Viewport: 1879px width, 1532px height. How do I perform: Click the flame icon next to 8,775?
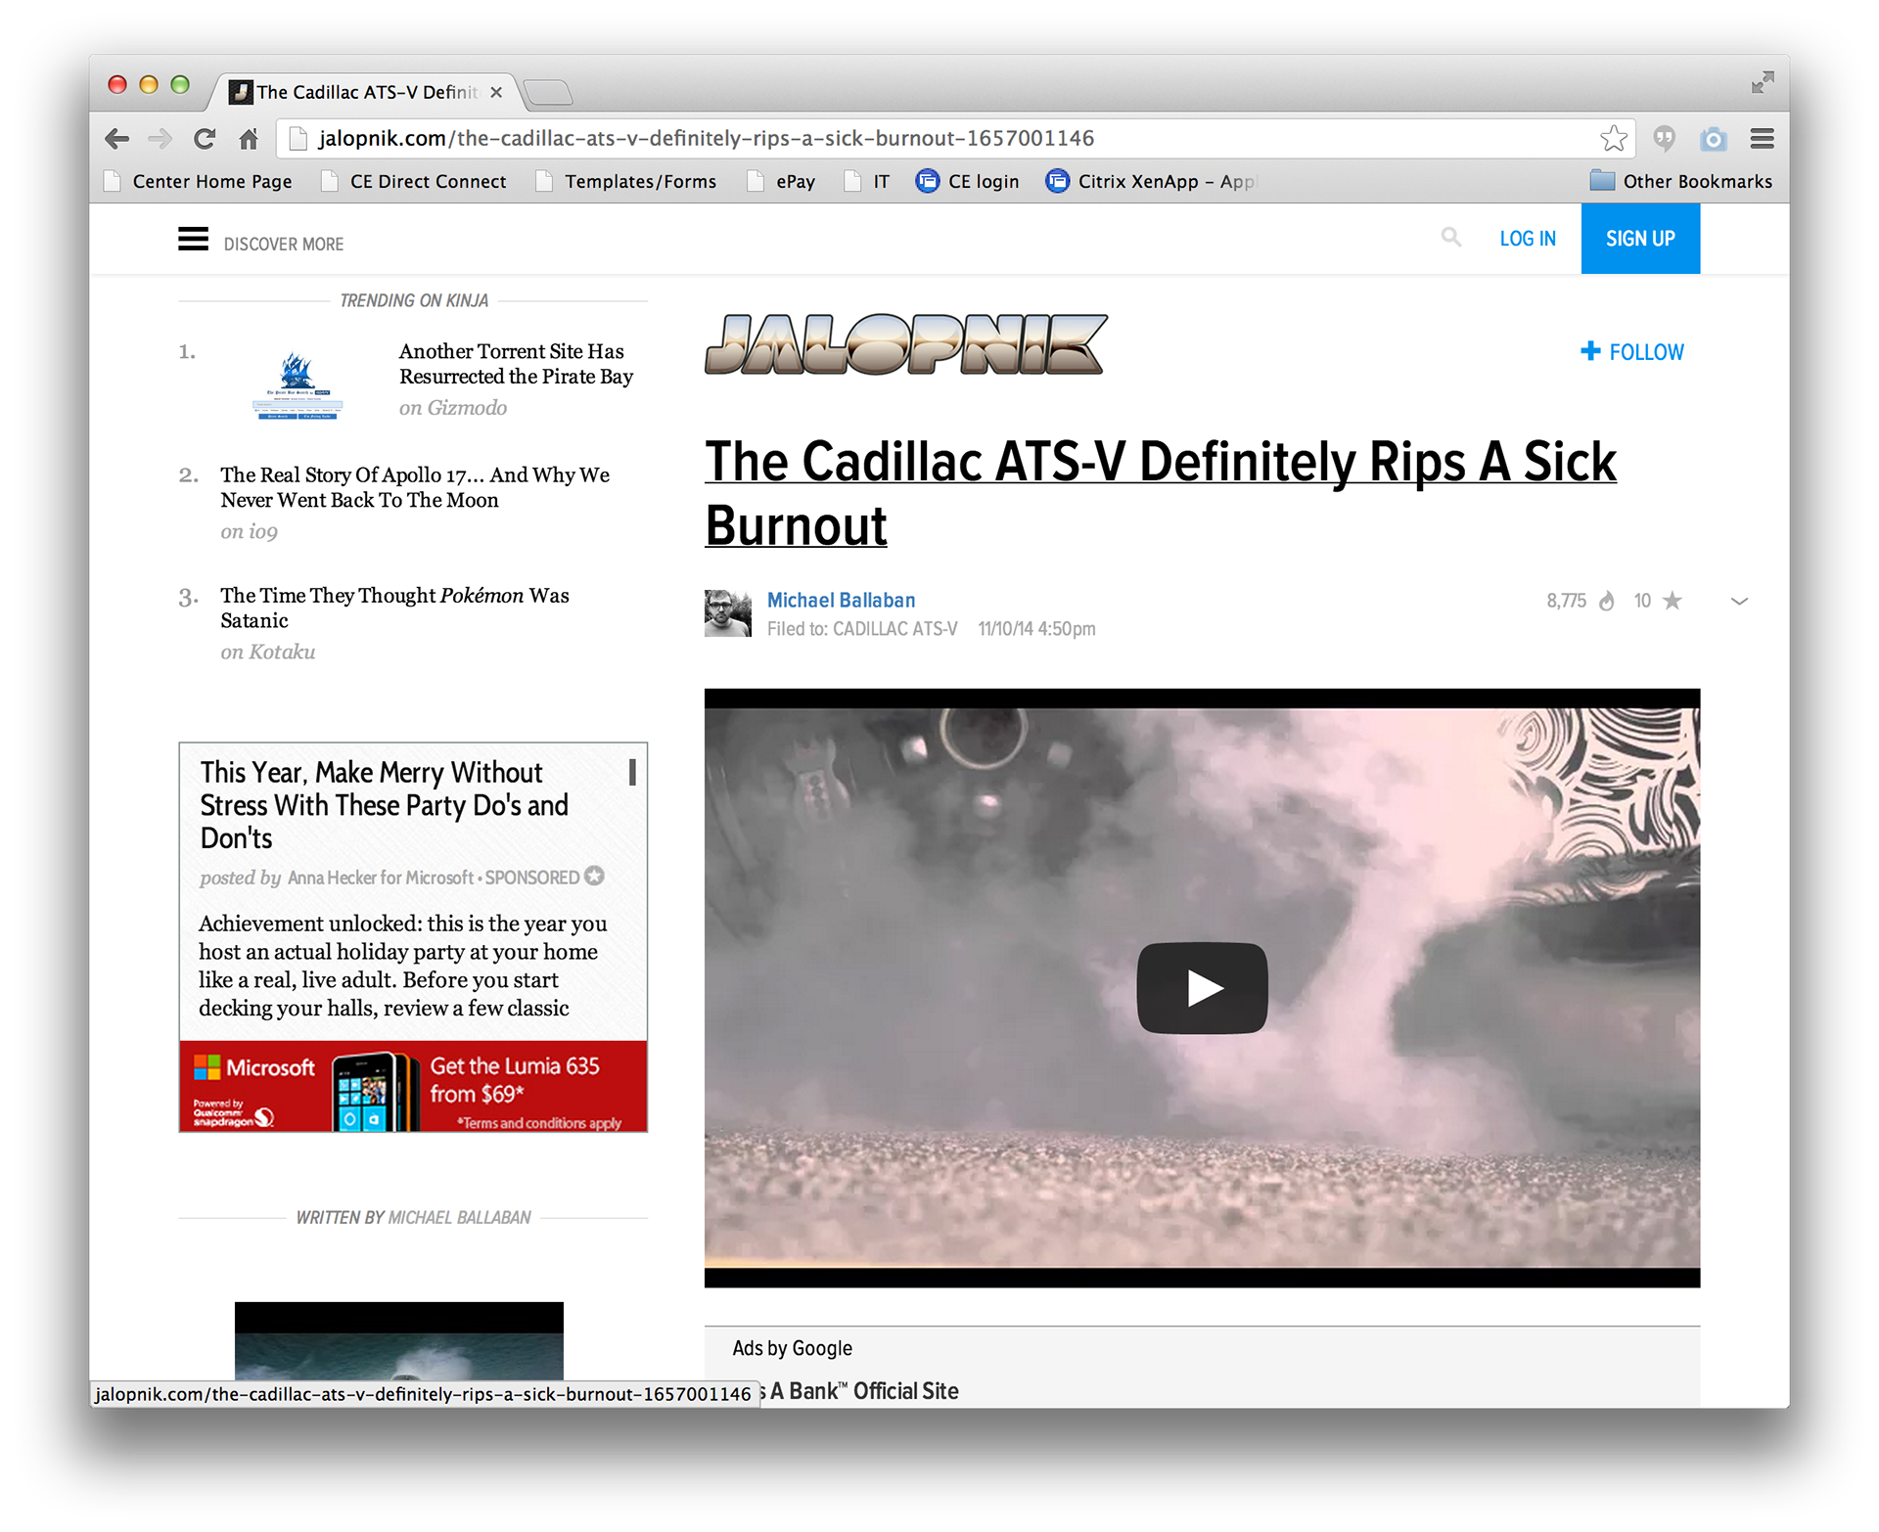(x=1607, y=601)
